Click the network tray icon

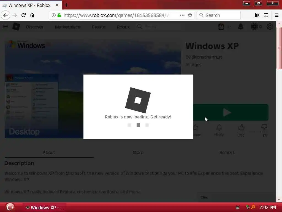tap(248, 207)
